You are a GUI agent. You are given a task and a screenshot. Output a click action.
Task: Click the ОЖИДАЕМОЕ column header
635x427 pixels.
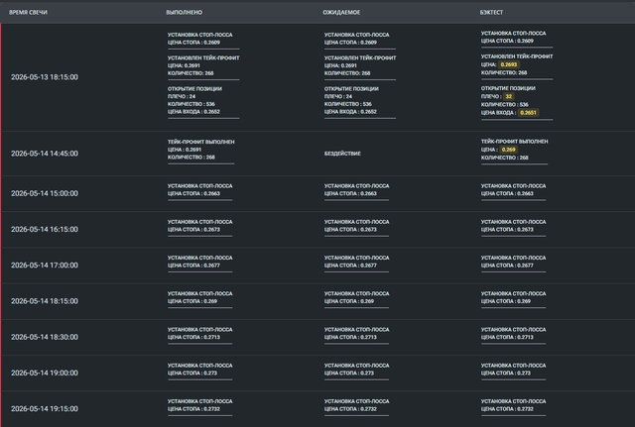341,12
